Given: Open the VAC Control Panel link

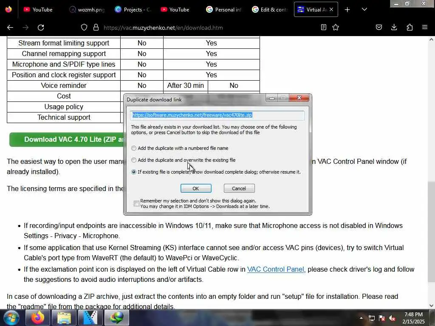Looking at the screenshot, I should [276, 270].
